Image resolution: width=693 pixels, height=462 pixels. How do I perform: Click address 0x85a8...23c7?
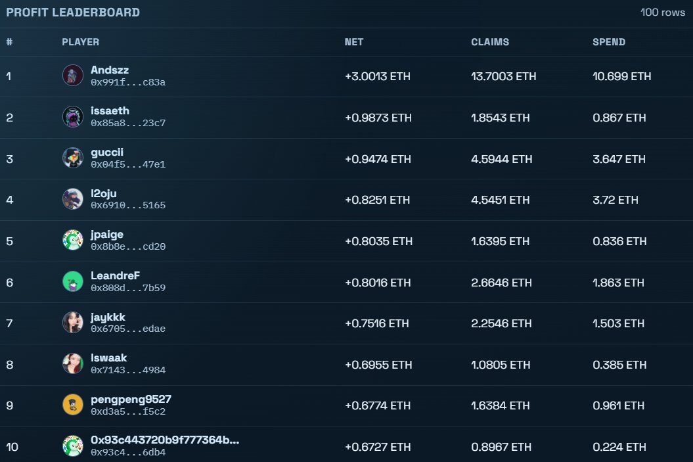(128, 123)
